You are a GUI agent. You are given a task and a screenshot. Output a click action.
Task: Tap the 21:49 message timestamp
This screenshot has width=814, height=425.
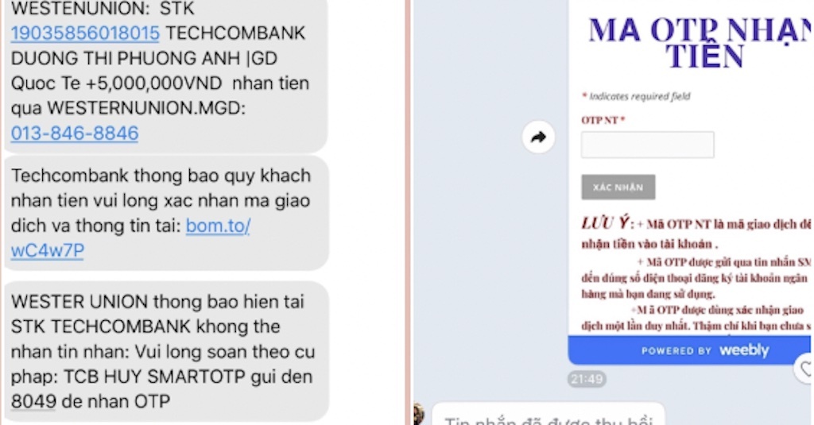(x=586, y=379)
